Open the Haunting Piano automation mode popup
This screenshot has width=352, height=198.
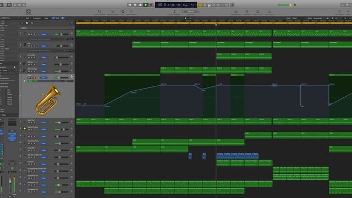coord(43,143)
